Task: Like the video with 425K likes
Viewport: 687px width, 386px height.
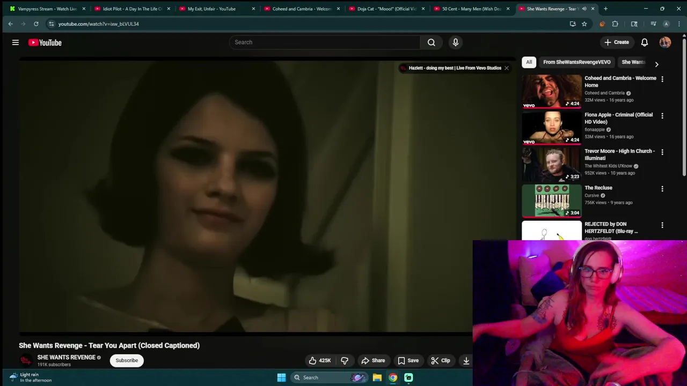Action: (319, 360)
